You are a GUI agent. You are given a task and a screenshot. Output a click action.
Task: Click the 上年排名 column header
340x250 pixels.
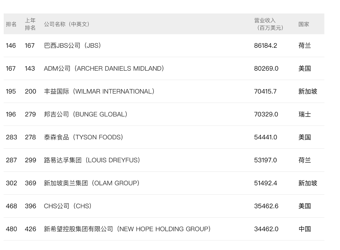point(30,24)
